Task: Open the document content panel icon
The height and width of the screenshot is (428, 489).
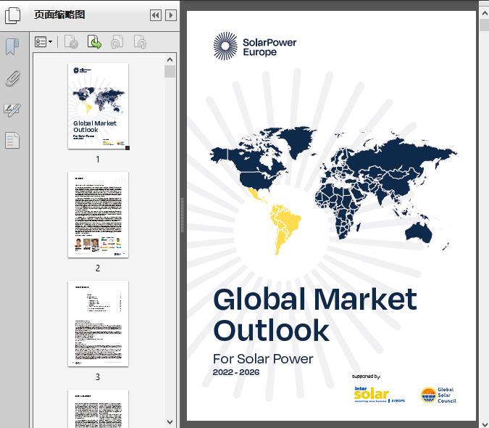Action: [x=12, y=140]
